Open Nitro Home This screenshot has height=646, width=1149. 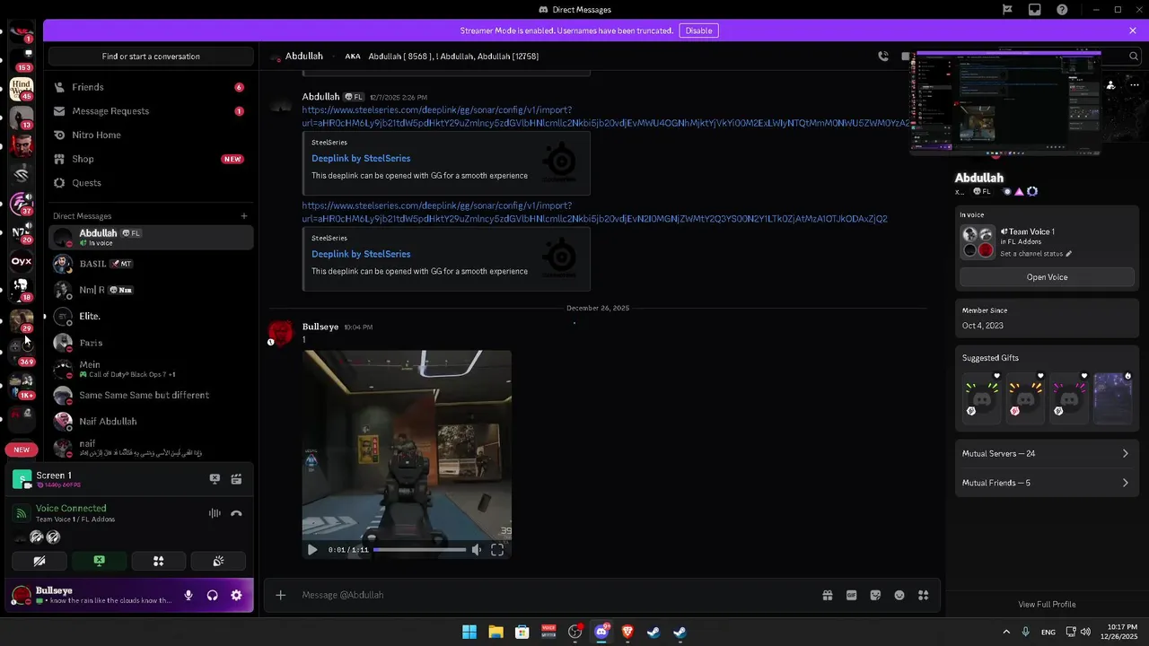(151, 135)
